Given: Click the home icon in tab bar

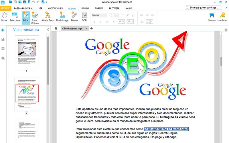Looking at the screenshot, I should coord(56,28).
